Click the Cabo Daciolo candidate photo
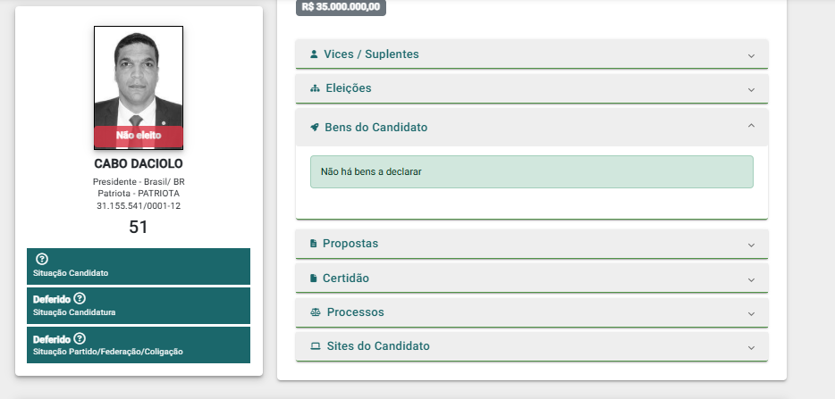835x399 pixels. [139, 87]
